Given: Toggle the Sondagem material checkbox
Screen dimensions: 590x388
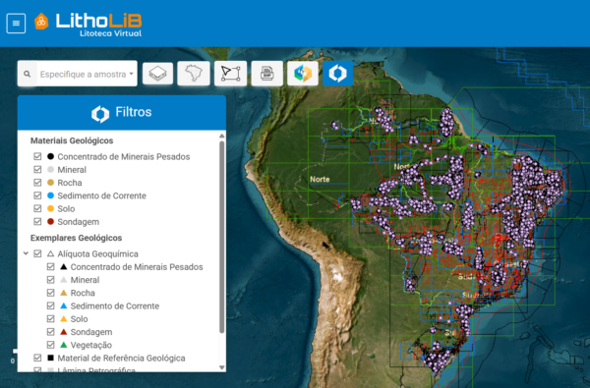Looking at the screenshot, I should tap(37, 221).
